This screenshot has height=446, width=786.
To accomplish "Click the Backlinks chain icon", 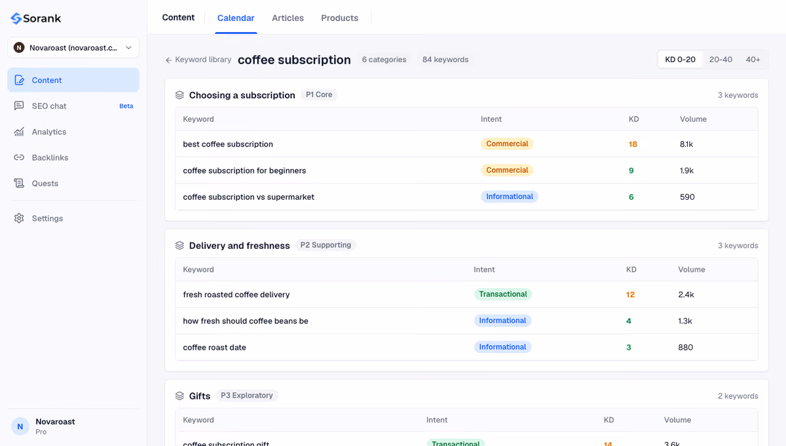I will pyautogui.click(x=19, y=158).
